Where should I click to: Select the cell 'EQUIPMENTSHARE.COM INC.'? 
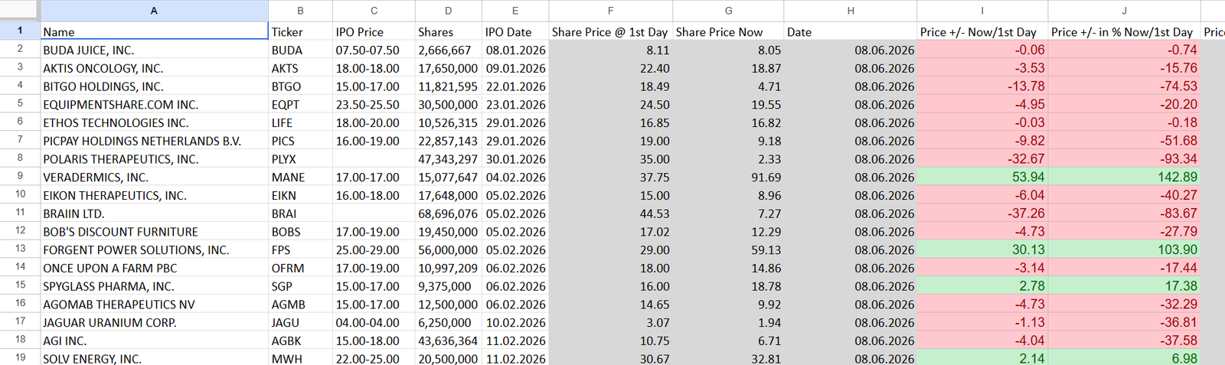click(154, 105)
